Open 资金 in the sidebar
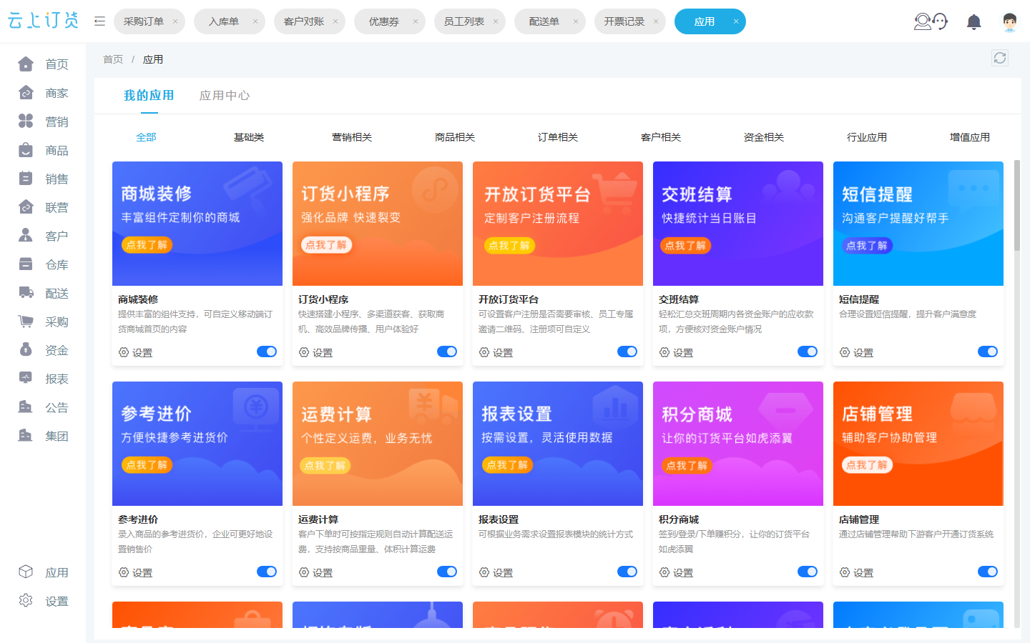The width and height of the screenshot is (1030, 643). click(x=43, y=350)
